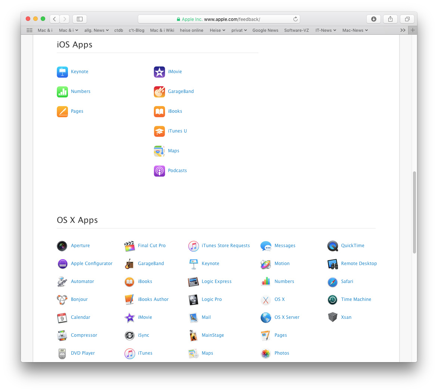Screen dimensions: 438x392
Task: Click the Aperture lens icon
Action: [x=62, y=246]
